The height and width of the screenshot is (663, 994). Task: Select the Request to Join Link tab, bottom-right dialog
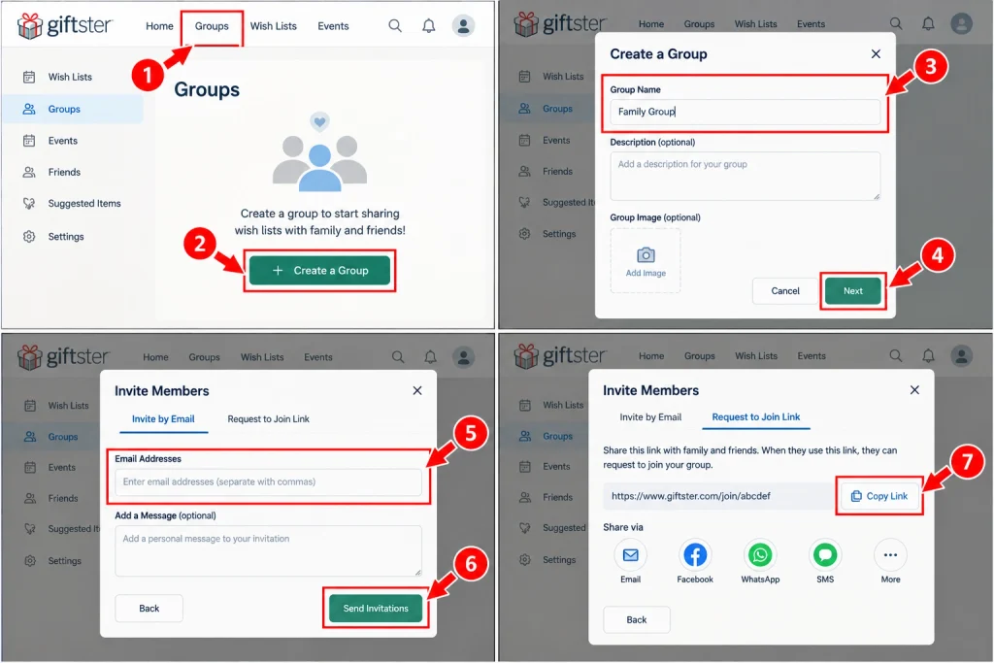(x=755, y=417)
